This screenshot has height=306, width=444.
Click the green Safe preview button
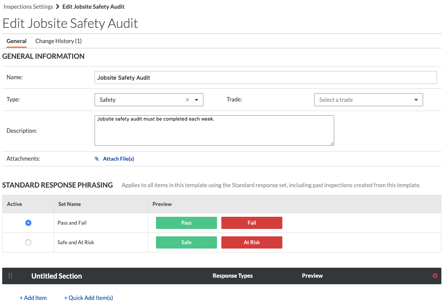(x=186, y=242)
